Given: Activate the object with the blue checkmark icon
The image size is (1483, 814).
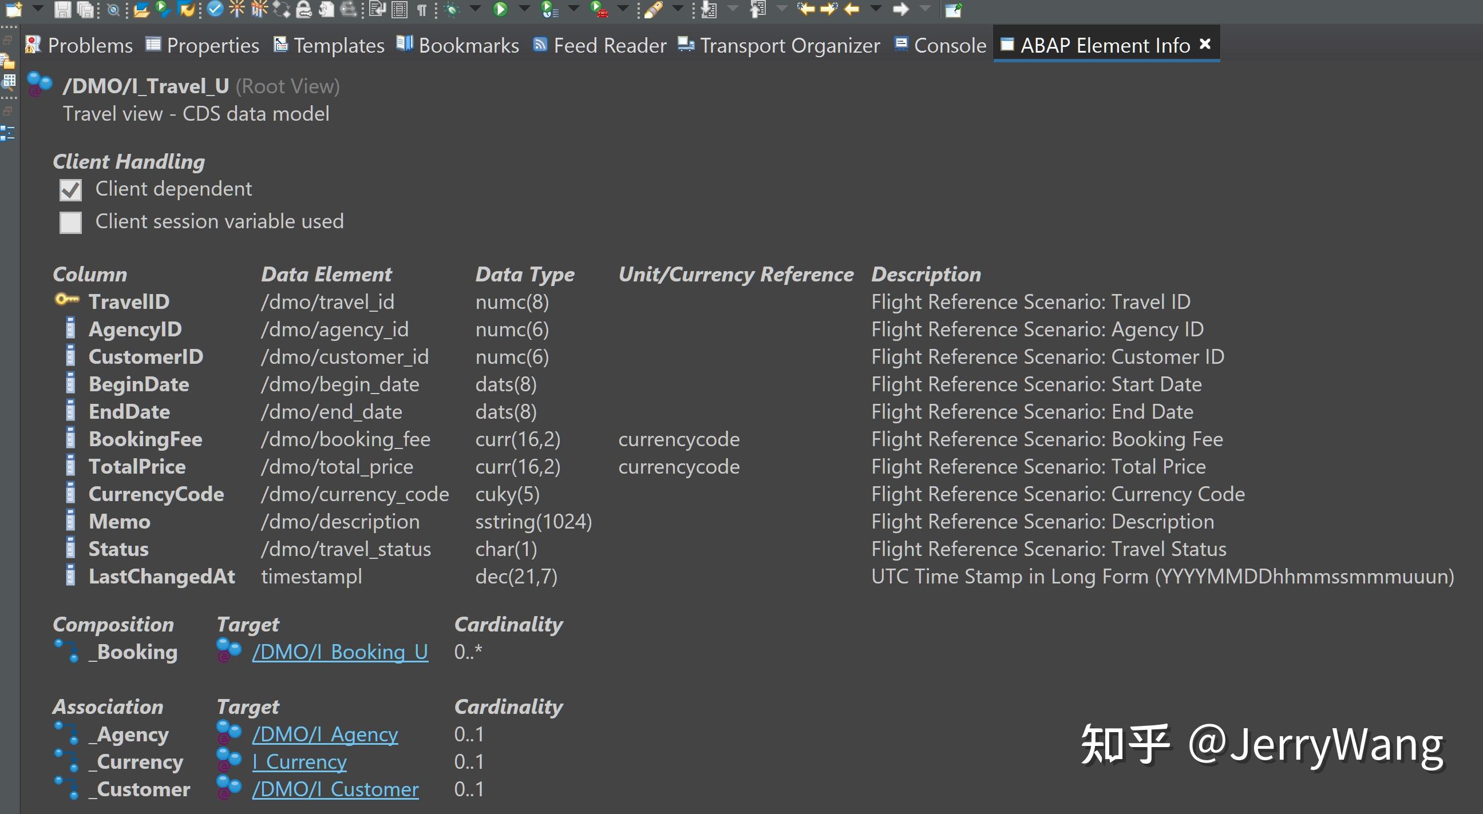Looking at the screenshot, I should 215,10.
